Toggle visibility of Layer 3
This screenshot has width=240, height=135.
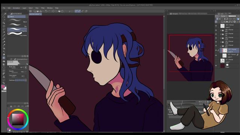pos(216,55)
